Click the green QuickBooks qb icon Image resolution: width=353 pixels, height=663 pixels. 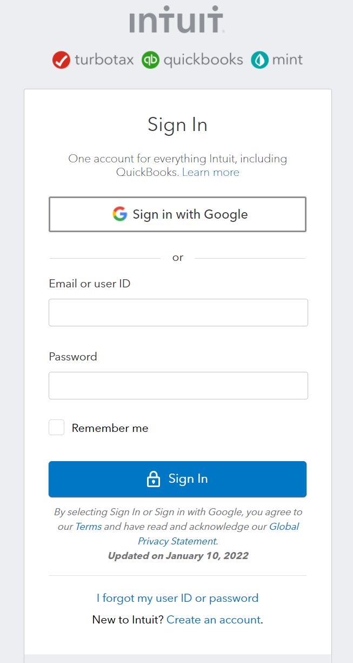pyautogui.click(x=151, y=60)
